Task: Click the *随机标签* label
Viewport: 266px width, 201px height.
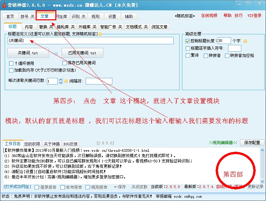Action: pyautogui.click(x=185, y=16)
